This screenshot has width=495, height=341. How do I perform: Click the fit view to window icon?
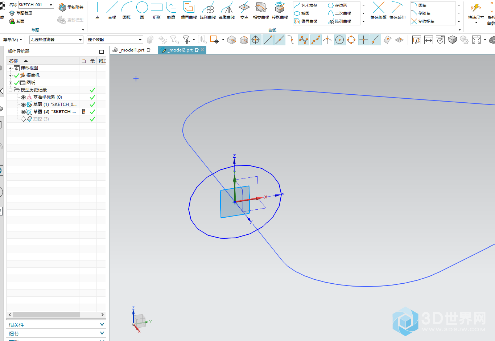point(477,40)
